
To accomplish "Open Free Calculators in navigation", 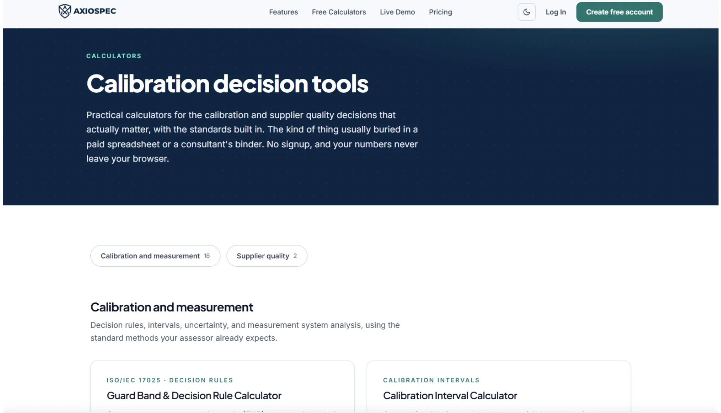I will tap(339, 12).
